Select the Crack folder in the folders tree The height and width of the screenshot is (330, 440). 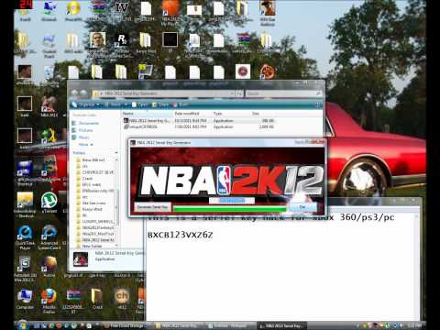coord(84,179)
